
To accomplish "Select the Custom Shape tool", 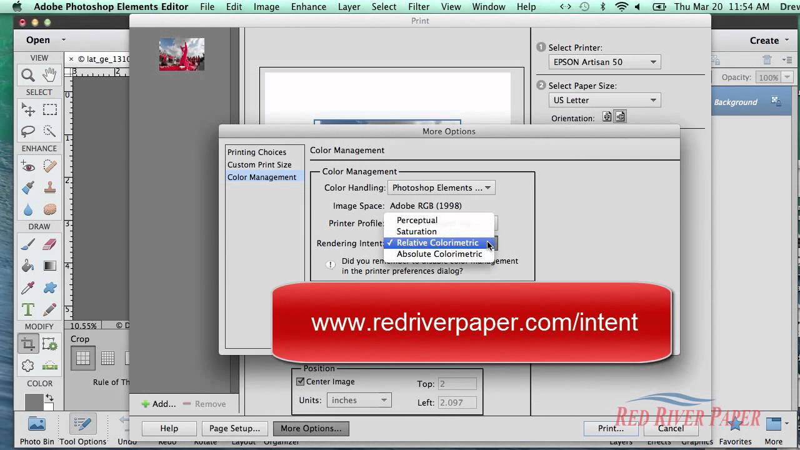I will pos(50,287).
